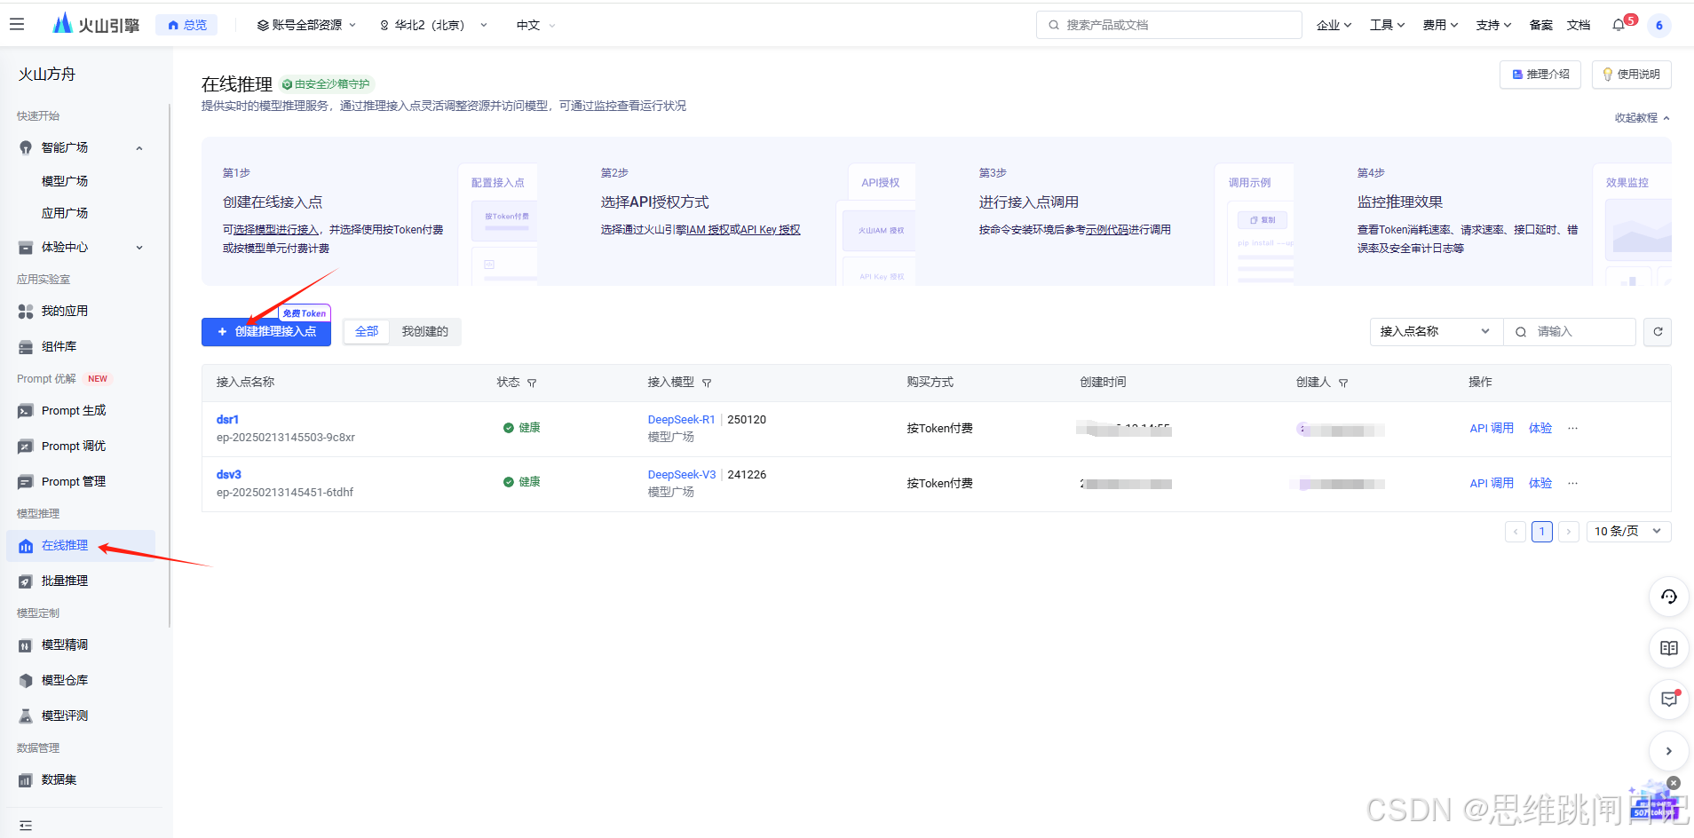Open the 中文 language dropdown
Viewport: 1694px width, 838px height.
point(535,25)
